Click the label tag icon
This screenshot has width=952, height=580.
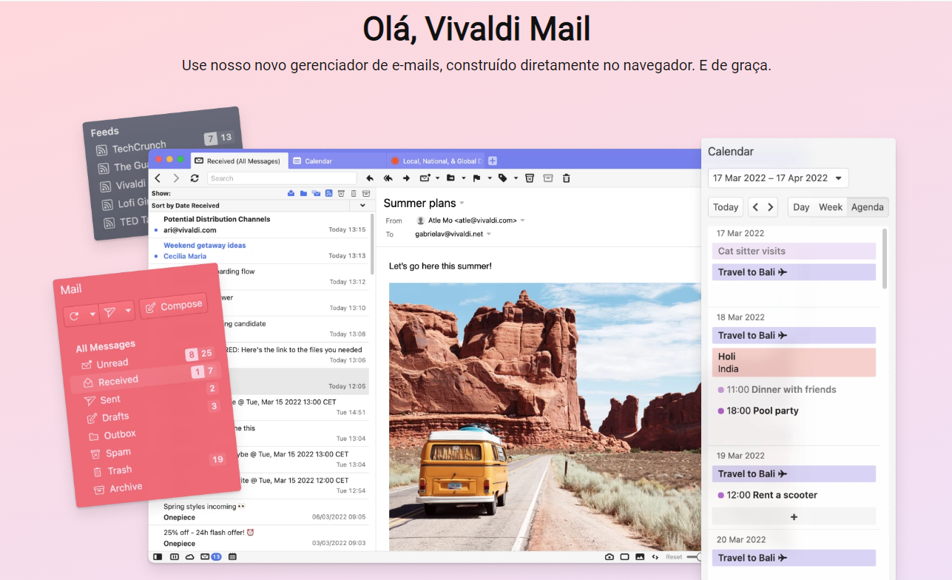pos(503,178)
